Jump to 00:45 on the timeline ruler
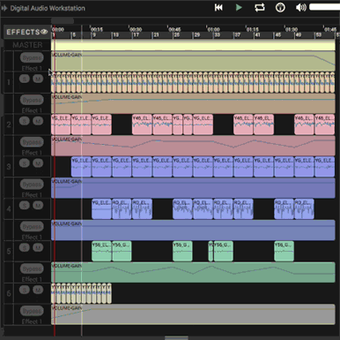 [174, 29]
